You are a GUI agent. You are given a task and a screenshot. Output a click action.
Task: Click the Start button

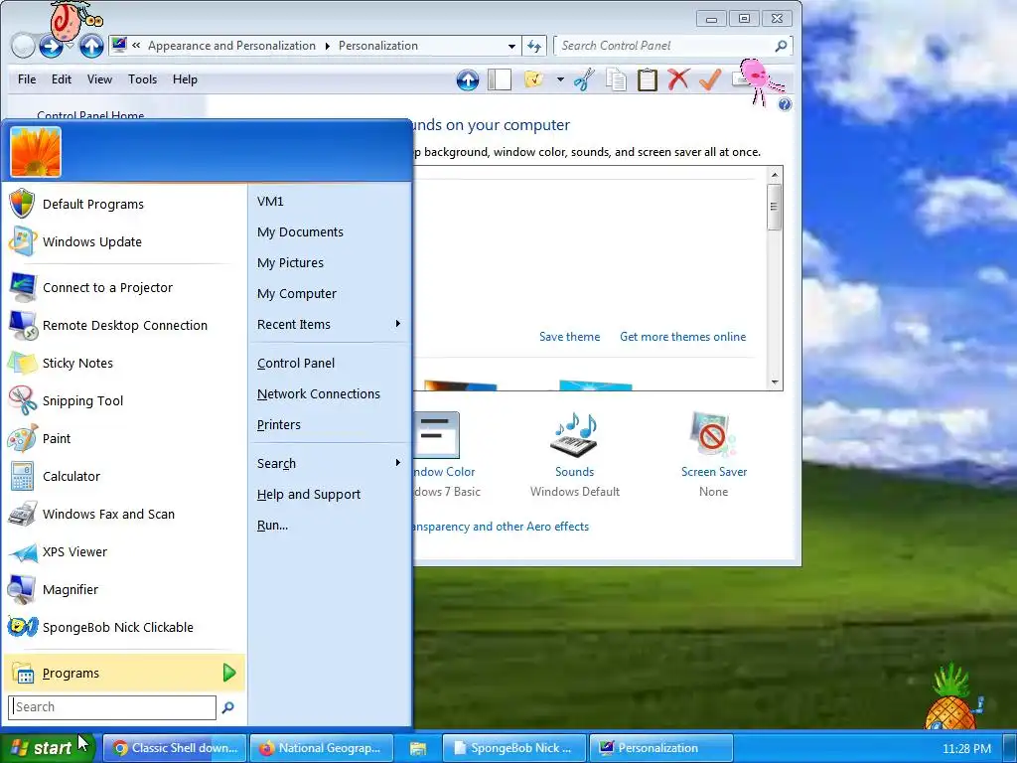pyautogui.click(x=48, y=747)
